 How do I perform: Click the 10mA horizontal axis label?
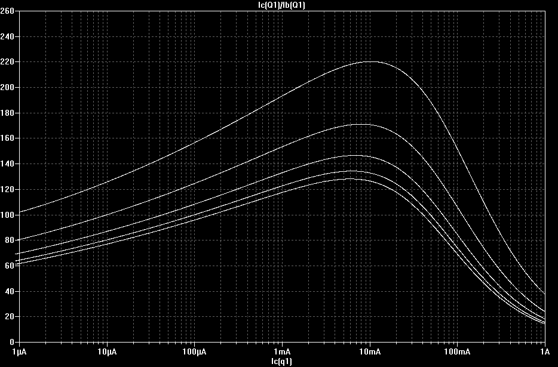coord(370,351)
